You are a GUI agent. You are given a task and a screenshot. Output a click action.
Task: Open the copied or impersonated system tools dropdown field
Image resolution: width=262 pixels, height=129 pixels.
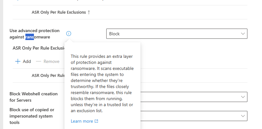click(194, 116)
